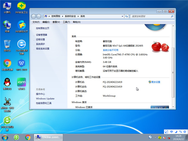This screenshot has height=141, width=188.
Task: Click the 系统和安全 breadcrumb segment
Action: coord(70,16)
